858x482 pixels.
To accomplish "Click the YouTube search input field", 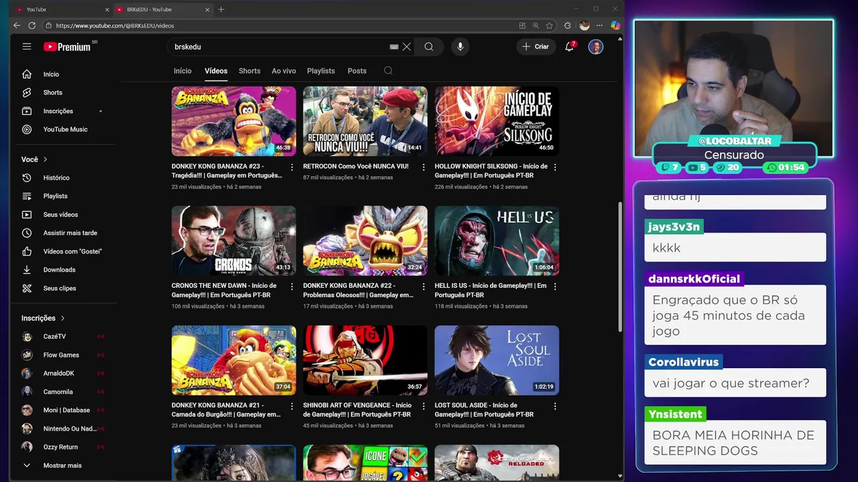I will (x=278, y=47).
